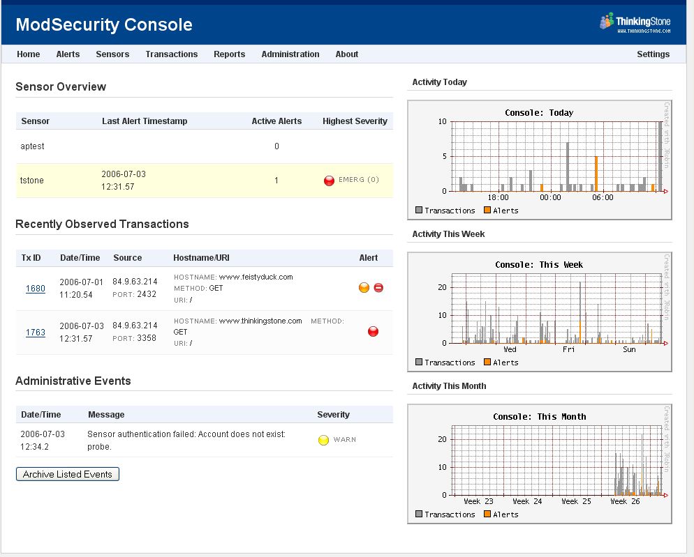Viewport: 694px width, 557px height.
Task: Click the Activity Today heading
Action: 439,82
